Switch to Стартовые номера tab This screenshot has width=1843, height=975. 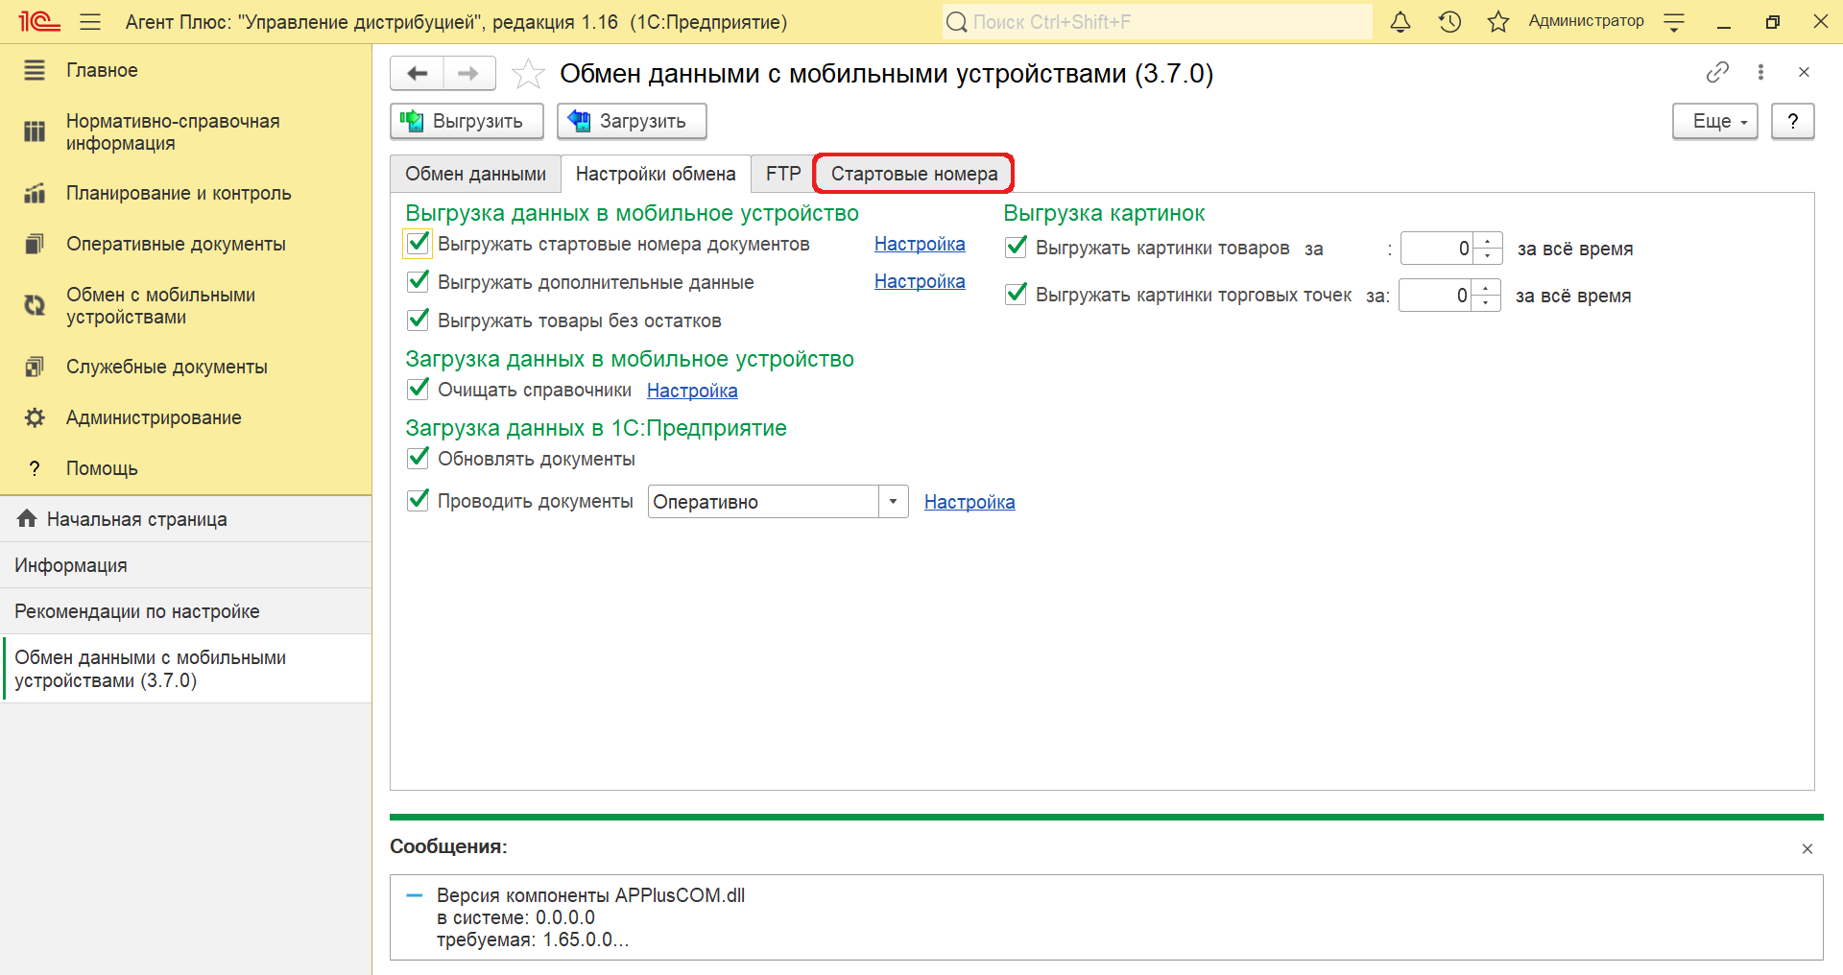[914, 174]
